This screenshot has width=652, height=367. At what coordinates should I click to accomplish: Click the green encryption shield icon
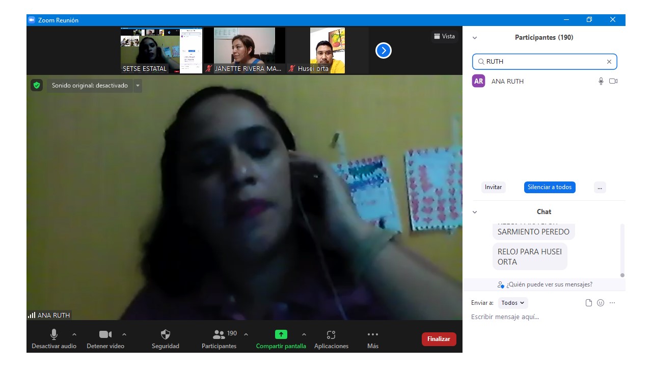point(36,85)
